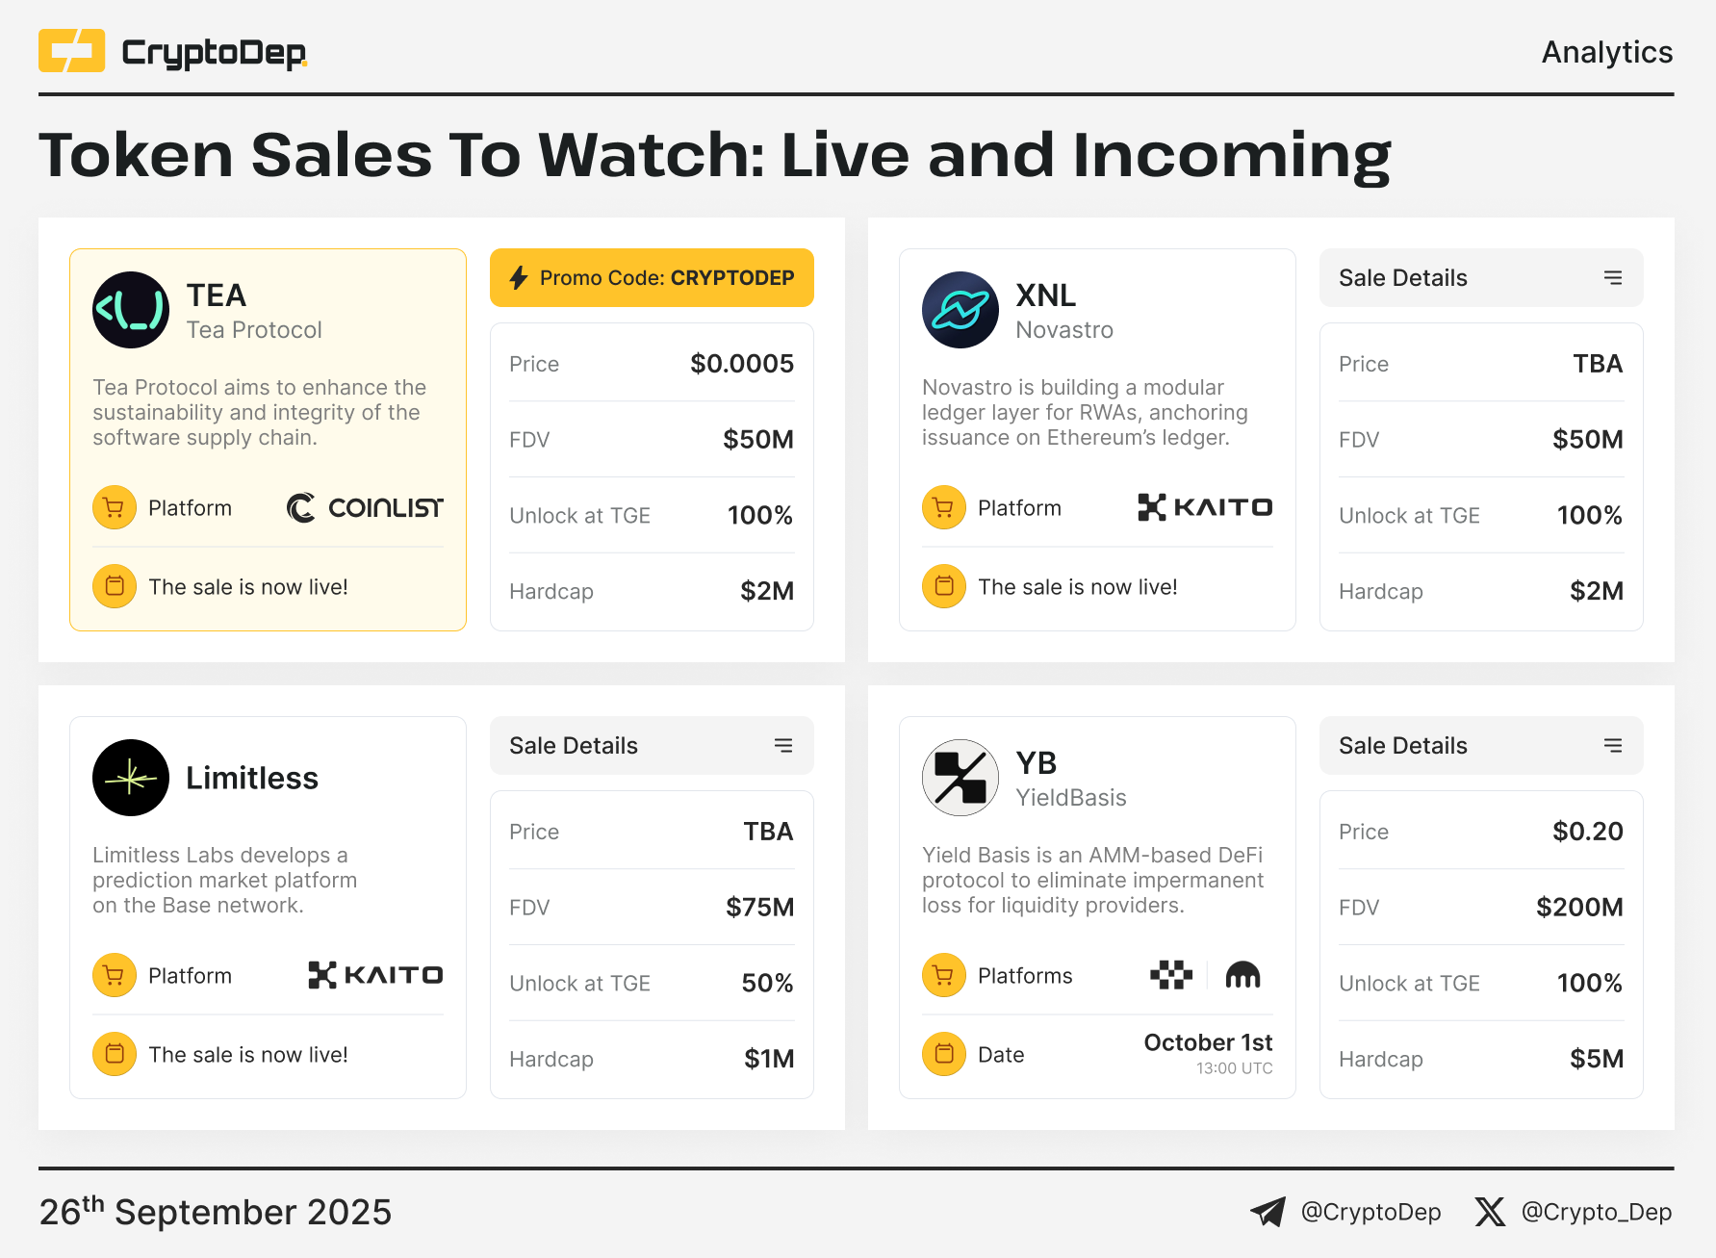
Task: Click XNL card's sale is now live text
Action: (1078, 587)
